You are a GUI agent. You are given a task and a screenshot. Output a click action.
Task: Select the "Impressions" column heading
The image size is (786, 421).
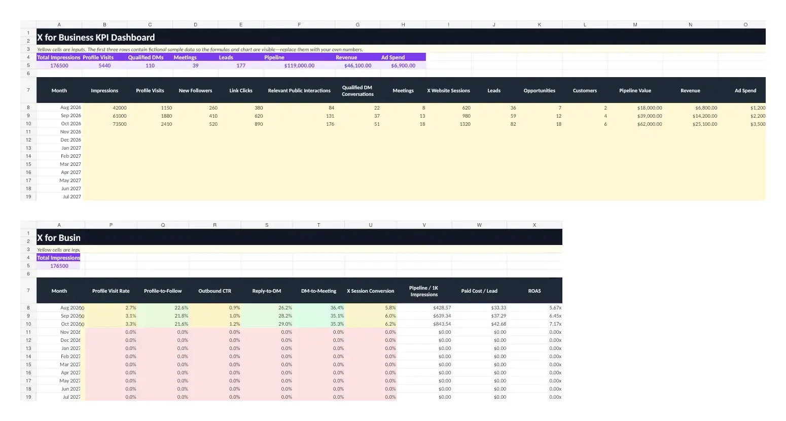point(104,90)
